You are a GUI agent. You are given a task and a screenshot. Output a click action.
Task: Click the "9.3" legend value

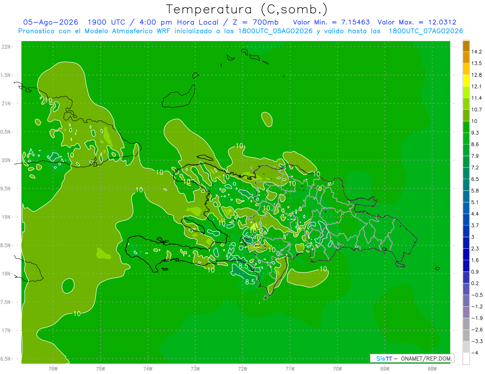[475, 133]
